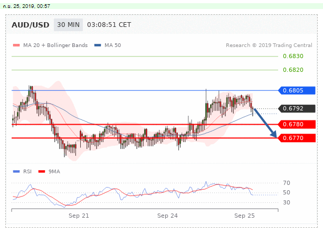This screenshot has height=233, width=323.
Task: Click the blue 0.6805 pivot price tag
Action: [x=297, y=90]
